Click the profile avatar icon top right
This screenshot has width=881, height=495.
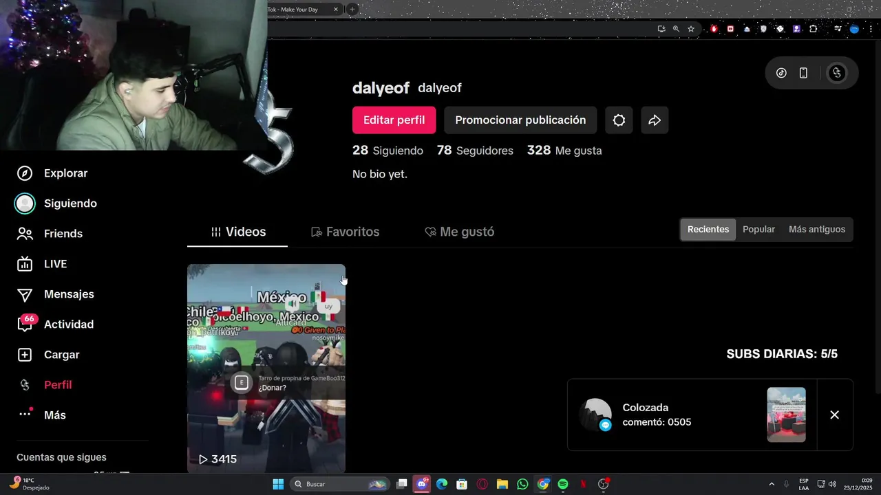836,73
